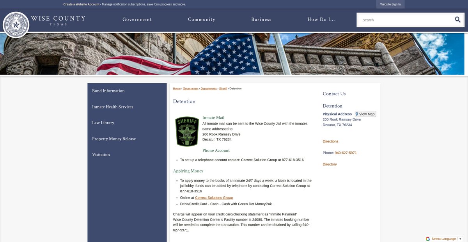The image size is (468, 242).
Task: Click the Departments breadcrumb link
Action: 209,89
